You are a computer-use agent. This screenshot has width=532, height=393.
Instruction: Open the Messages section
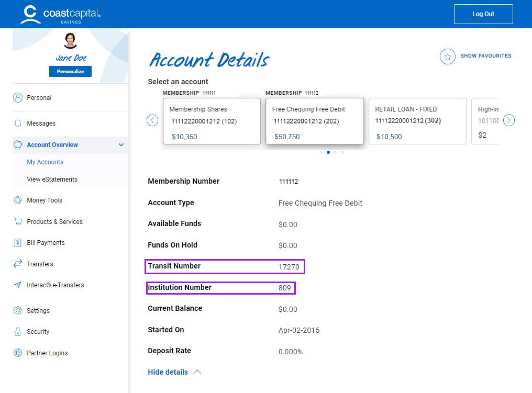[40, 123]
